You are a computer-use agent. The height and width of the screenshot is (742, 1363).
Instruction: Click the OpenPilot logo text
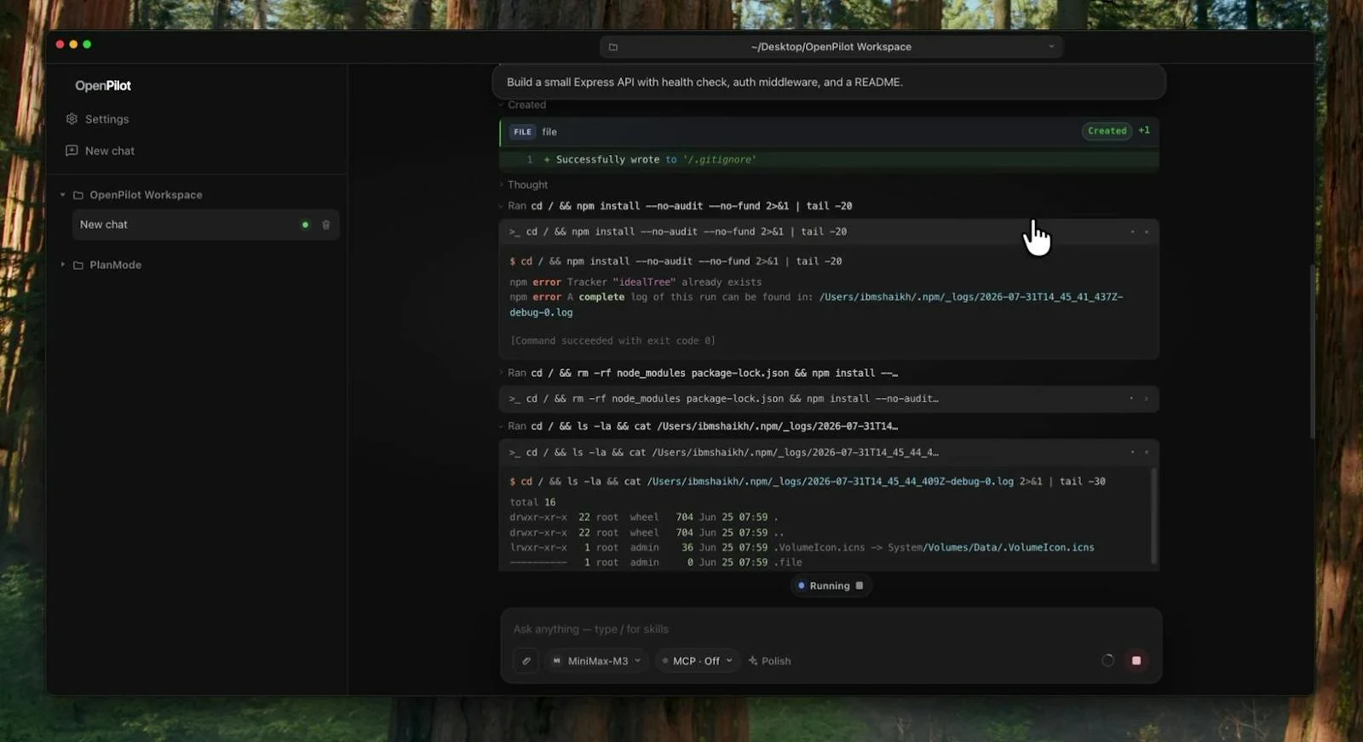click(x=103, y=86)
